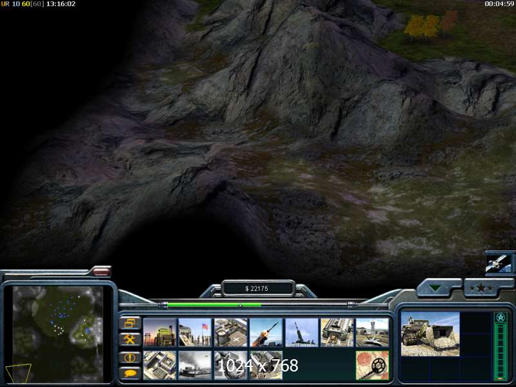Click the $ 22175 cash display
Image resolution: width=516 pixels, height=387 pixels.
click(x=257, y=288)
